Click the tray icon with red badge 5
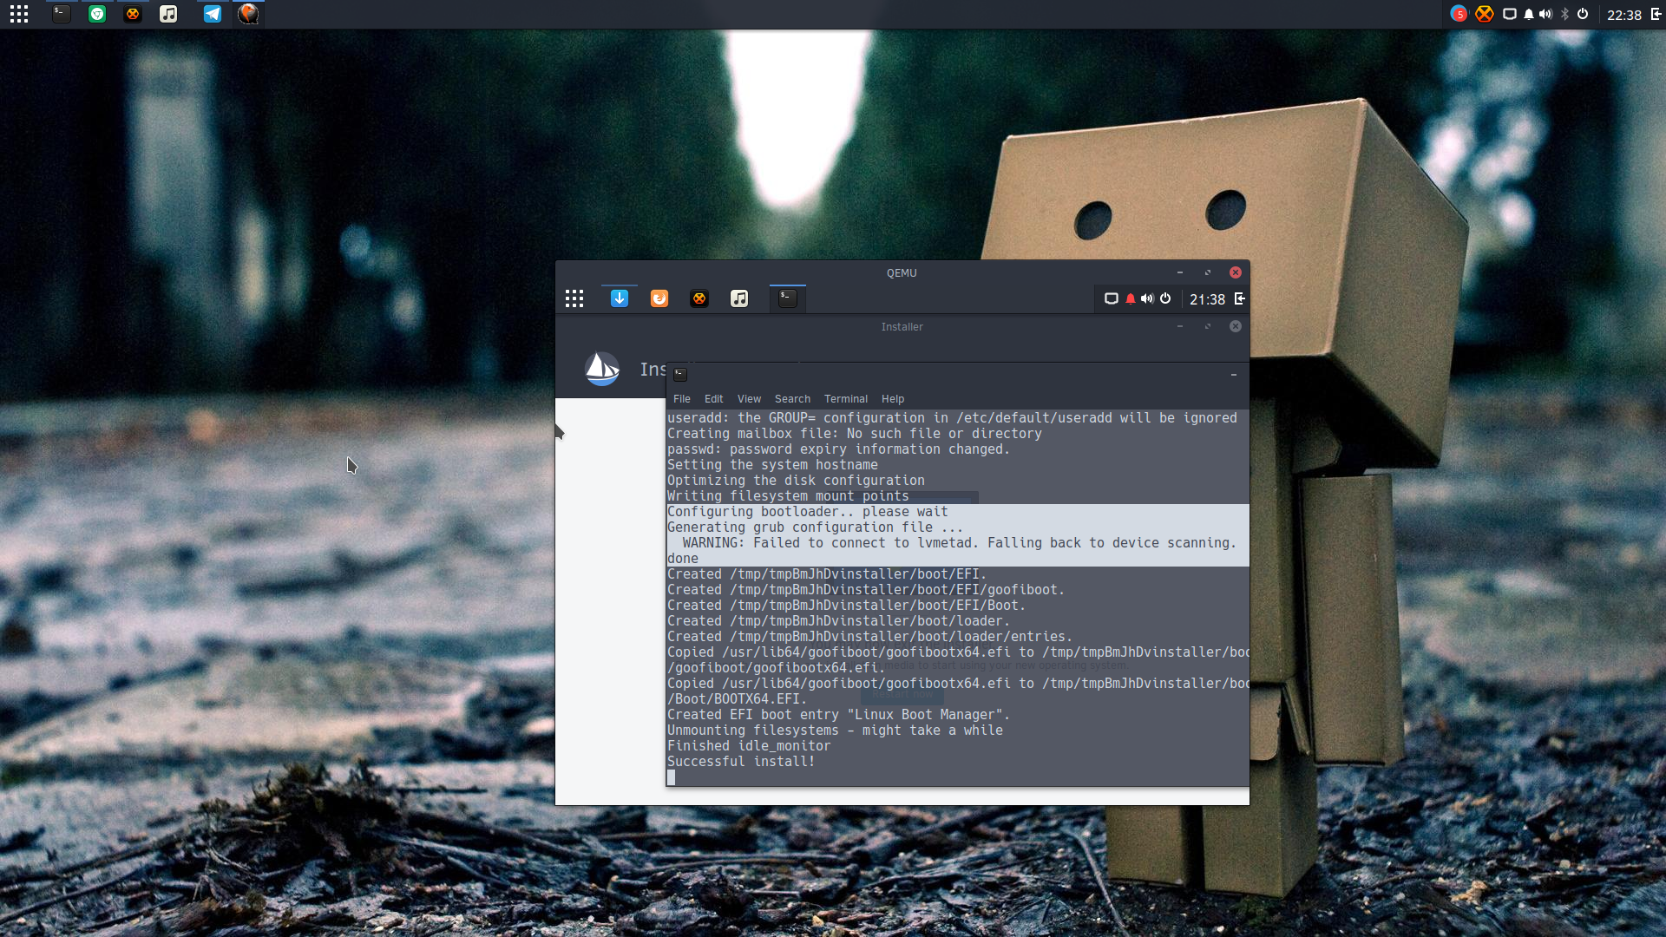This screenshot has width=1666, height=937. [1459, 14]
